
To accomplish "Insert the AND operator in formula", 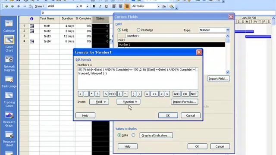I will point(176,94).
